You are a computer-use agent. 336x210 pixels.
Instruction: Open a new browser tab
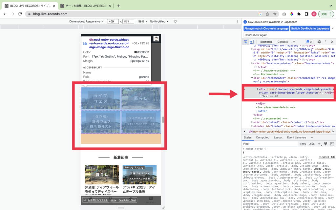[119, 6]
